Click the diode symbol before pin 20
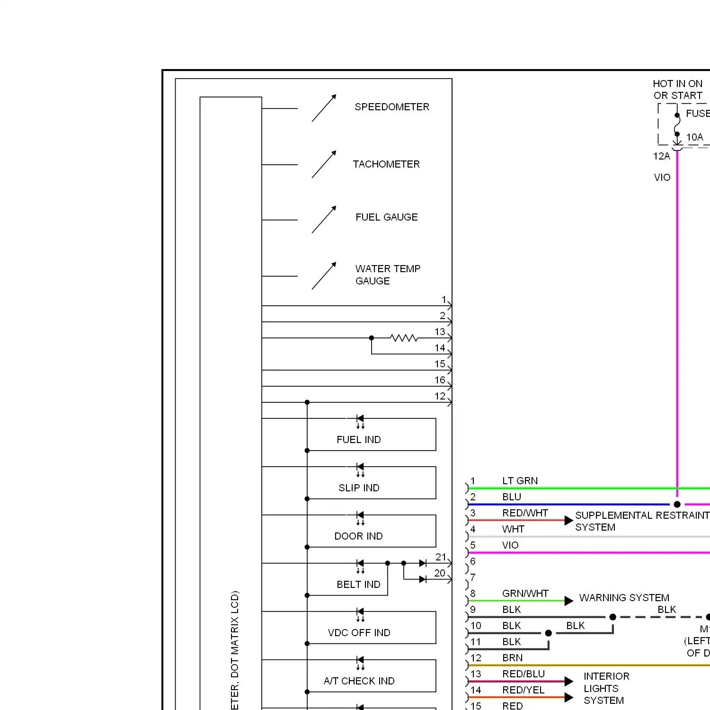Screen dimensions: 710x710 pyautogui.click(x=423, y=579)
